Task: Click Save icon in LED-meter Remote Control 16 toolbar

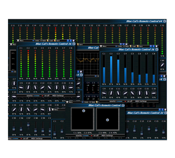Action: coord(55,41)
